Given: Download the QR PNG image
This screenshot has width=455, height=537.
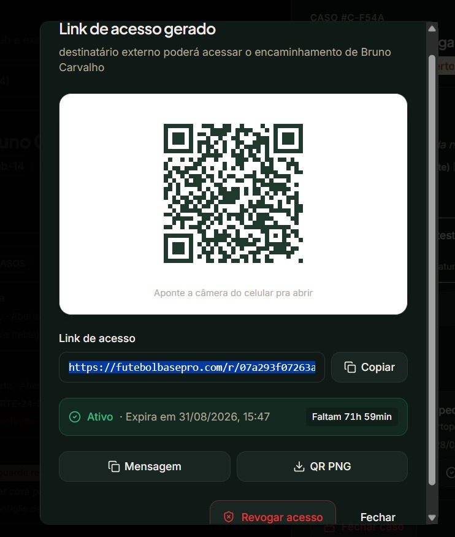Looking at the screenshot, I should click(x=322, y=467).
